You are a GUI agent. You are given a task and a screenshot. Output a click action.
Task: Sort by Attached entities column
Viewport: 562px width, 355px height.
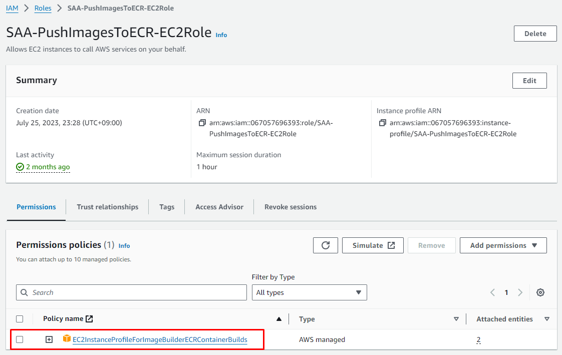click(546, 319)
